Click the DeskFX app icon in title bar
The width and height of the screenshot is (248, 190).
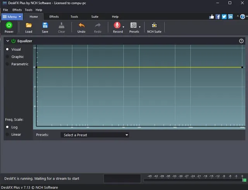[4, 3]
